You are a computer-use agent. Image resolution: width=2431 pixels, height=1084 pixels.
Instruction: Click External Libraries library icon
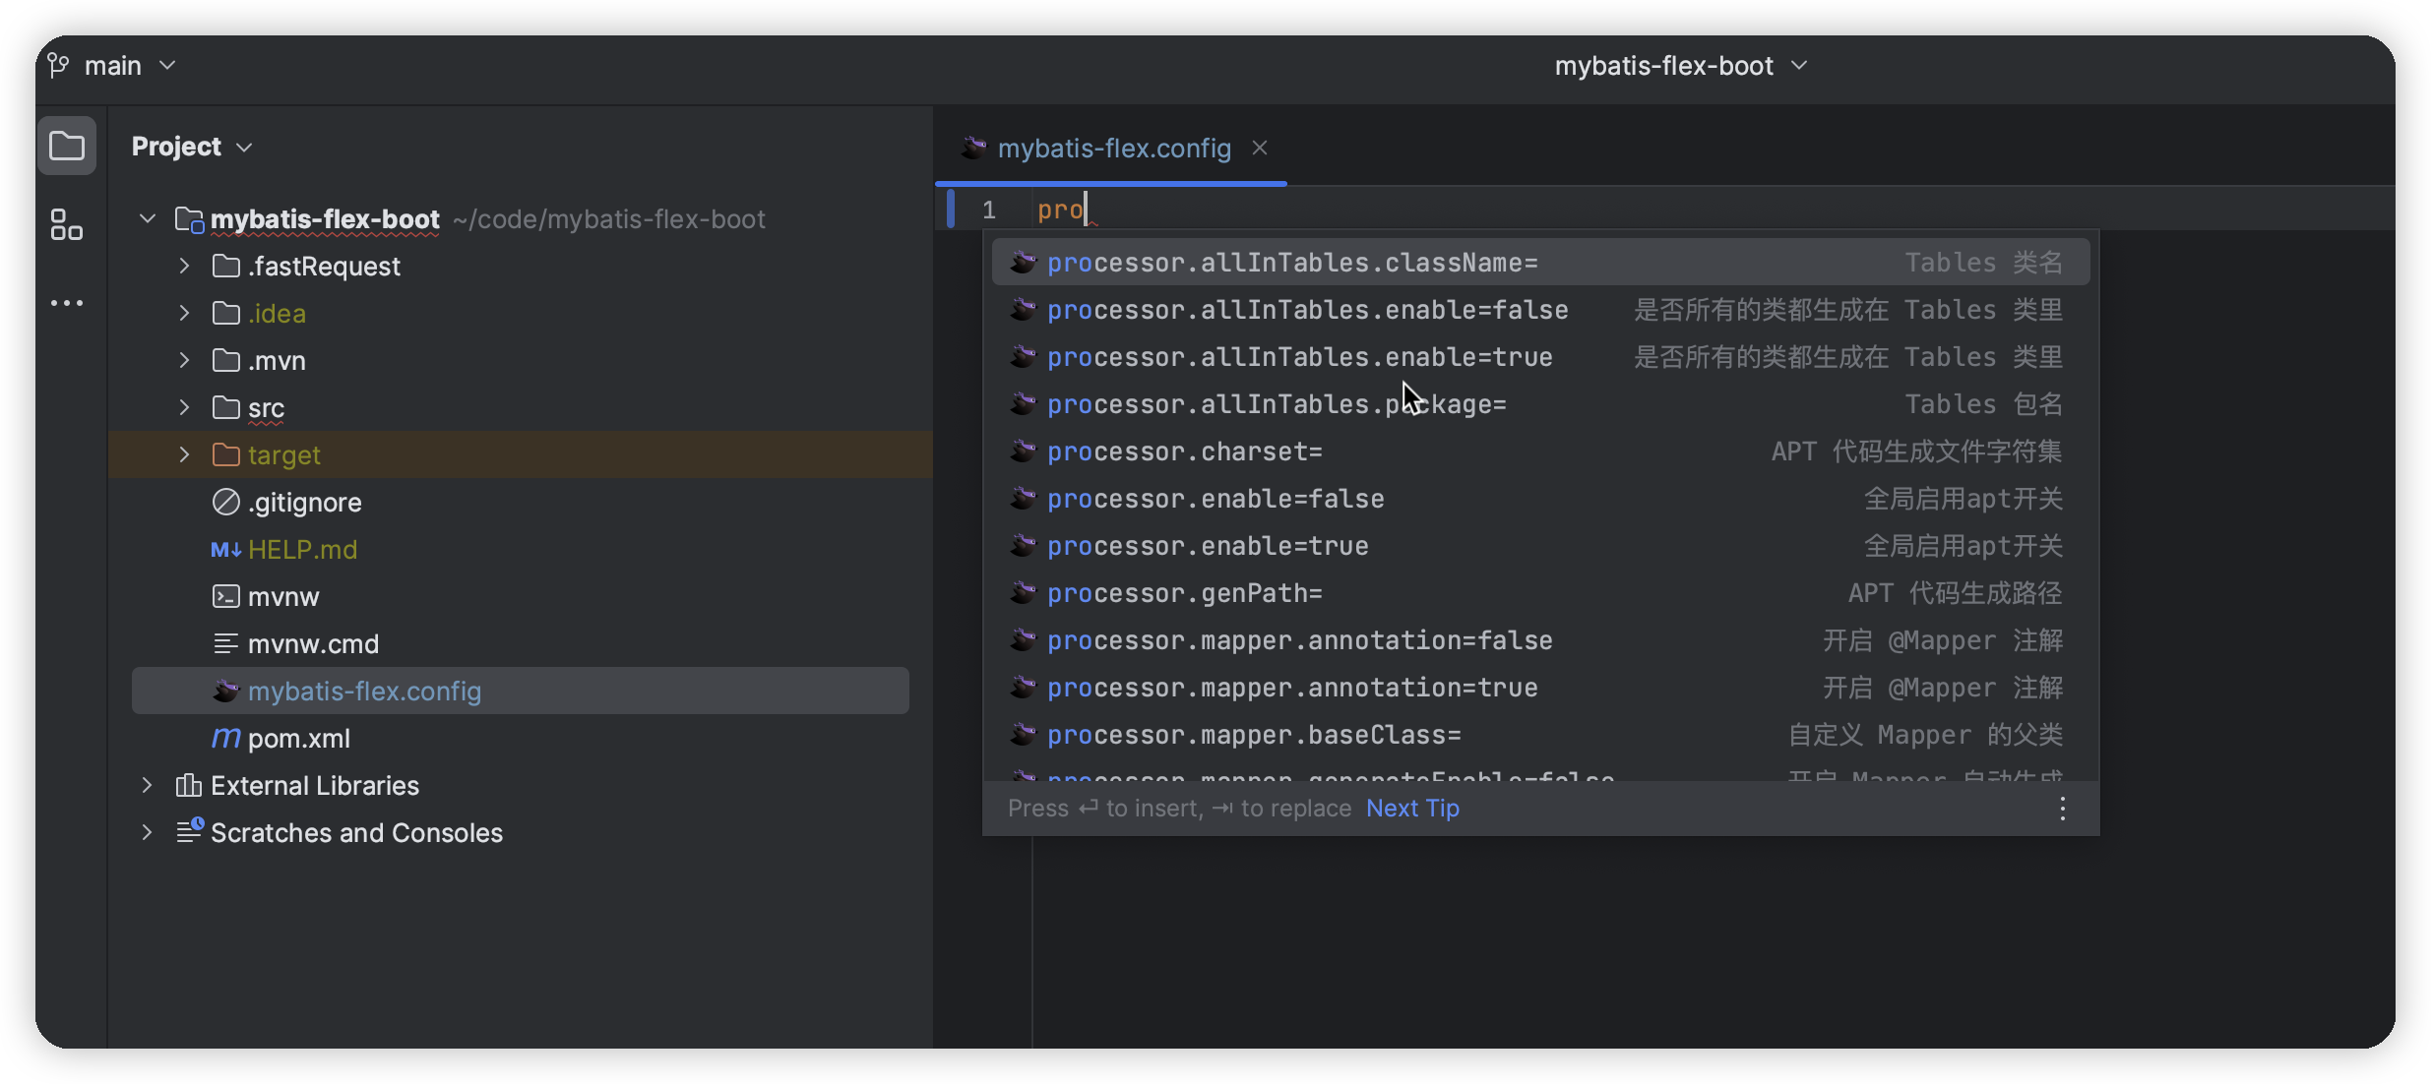tap(189, 785)
